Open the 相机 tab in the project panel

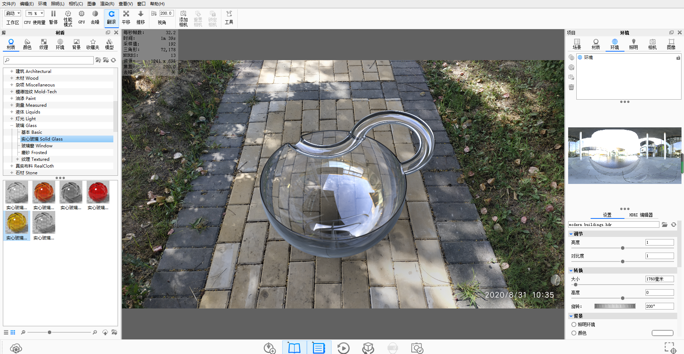(652, 44)
